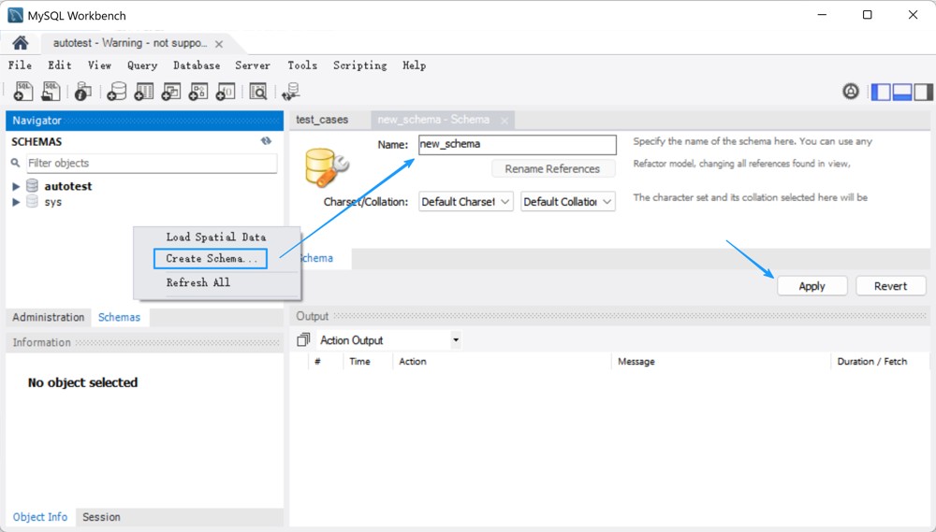Open the Edit menu
936x532 pixels.
pyautogui.click(x=60, y=65)
